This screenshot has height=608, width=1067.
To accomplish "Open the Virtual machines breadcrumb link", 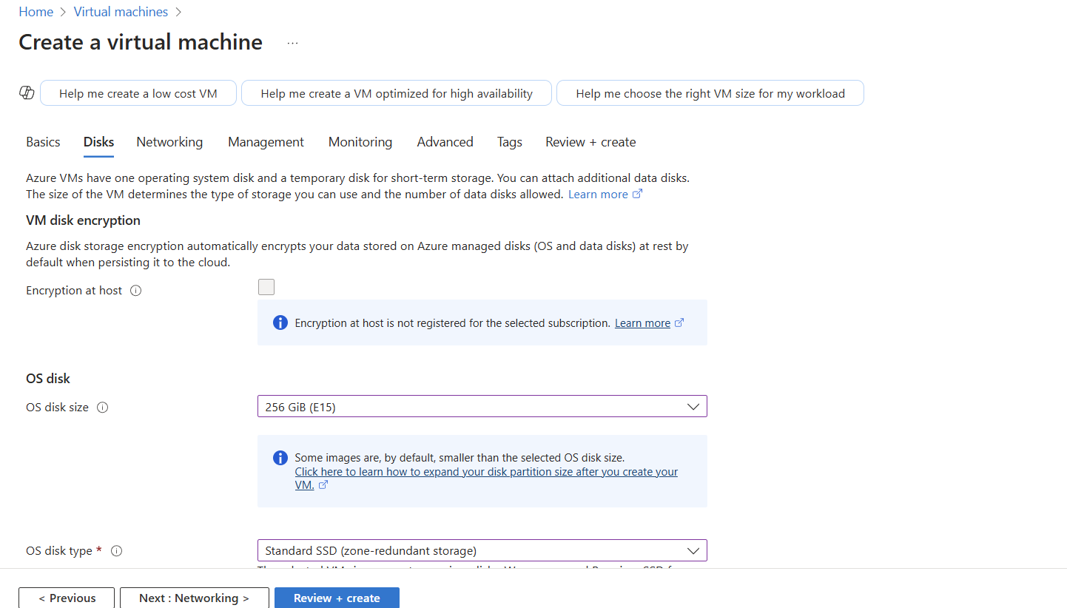I will pos(121,12).
